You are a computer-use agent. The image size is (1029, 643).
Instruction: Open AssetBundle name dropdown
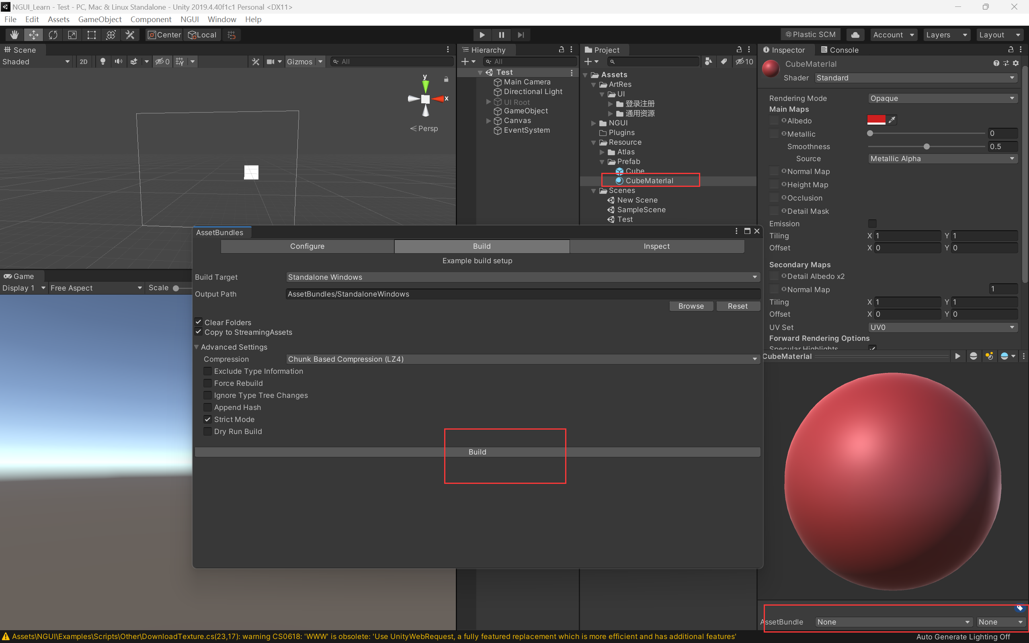tap(894, 622)
